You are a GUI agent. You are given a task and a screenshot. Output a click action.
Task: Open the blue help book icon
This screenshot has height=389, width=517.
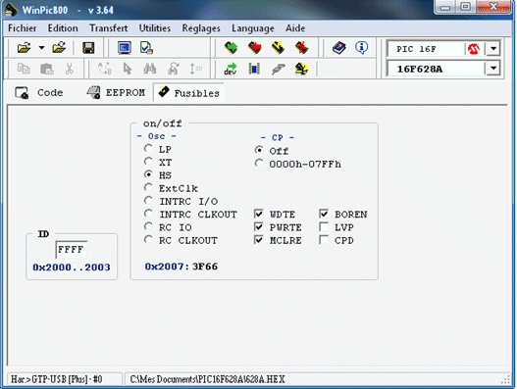click(339, 48)
